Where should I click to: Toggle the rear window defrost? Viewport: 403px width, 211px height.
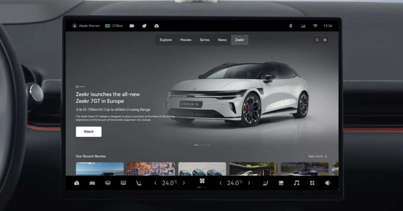click(x=123, y=183)
